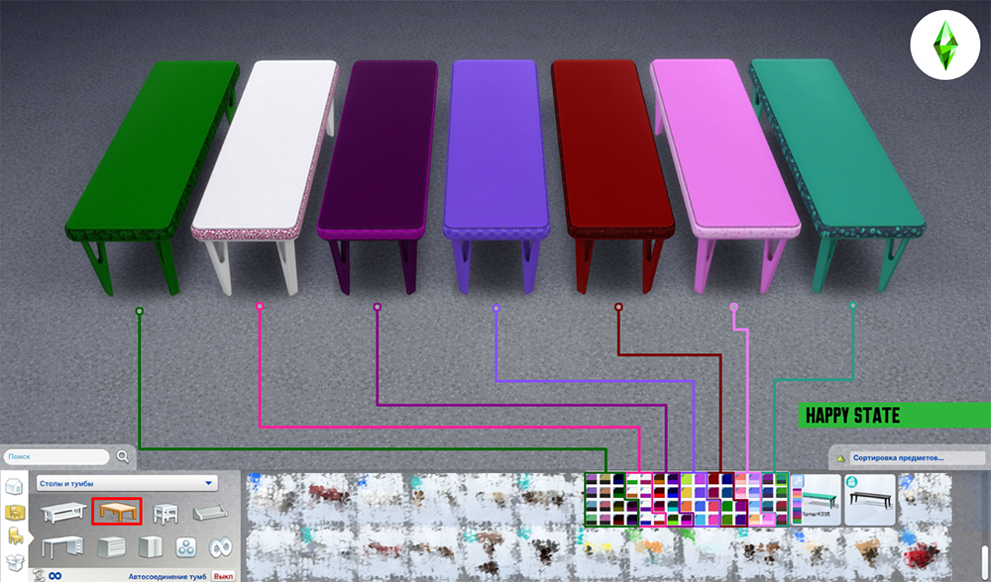991x582 pixels.
Task: Choose the large infinity all-items icon
Action: point(220,548)
